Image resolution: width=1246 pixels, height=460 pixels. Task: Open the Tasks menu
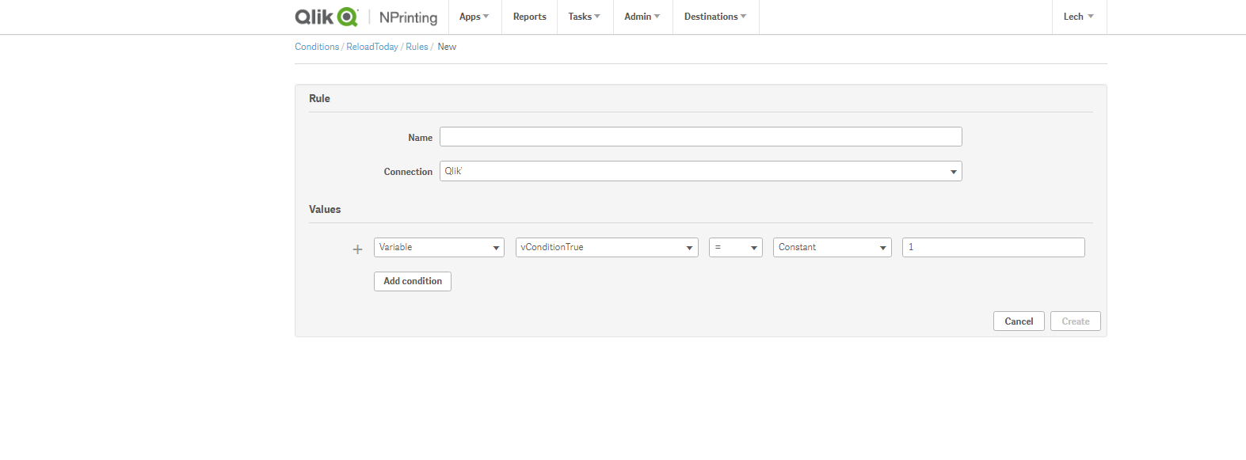[585, 17]
